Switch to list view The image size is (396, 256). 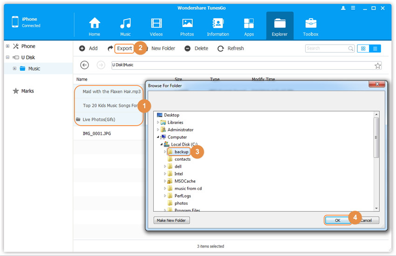(x=375, y=48)
